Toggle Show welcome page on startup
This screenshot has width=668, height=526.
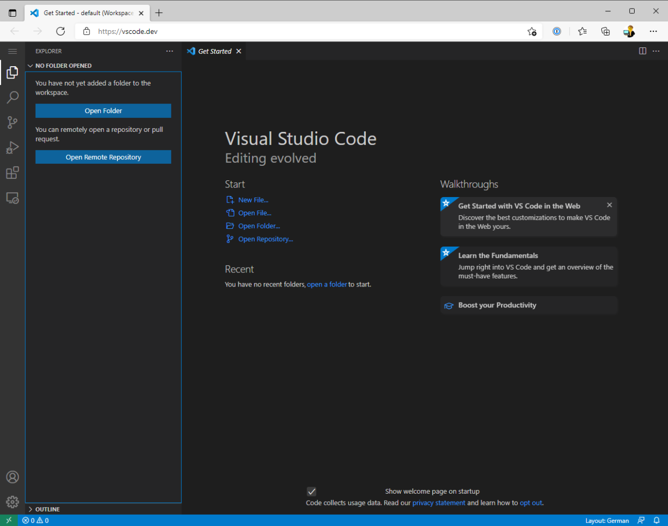coord(311,491)
